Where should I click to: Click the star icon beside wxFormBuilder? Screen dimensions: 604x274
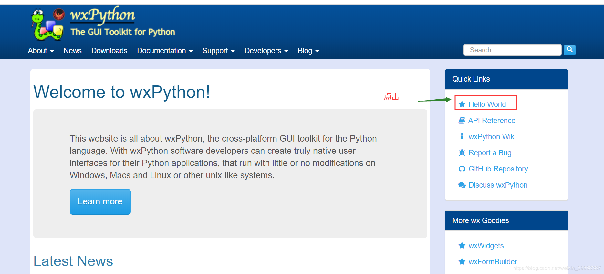[462, 262]
